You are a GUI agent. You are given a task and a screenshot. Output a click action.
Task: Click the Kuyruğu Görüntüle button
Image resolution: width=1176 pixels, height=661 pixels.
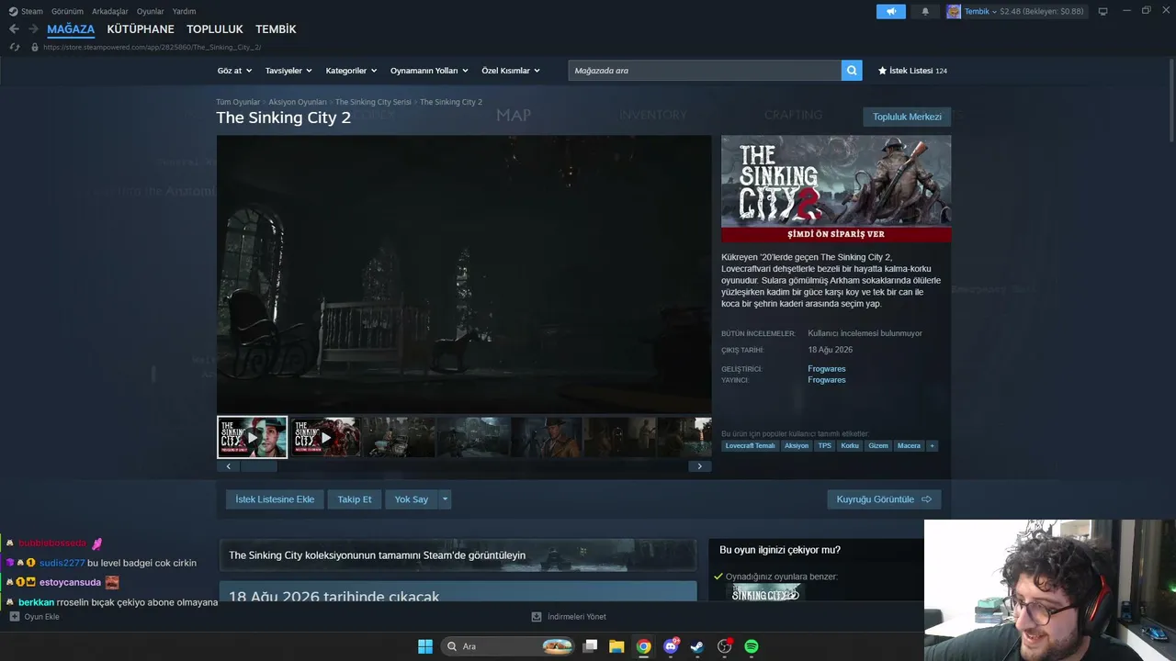coord(884,499)
